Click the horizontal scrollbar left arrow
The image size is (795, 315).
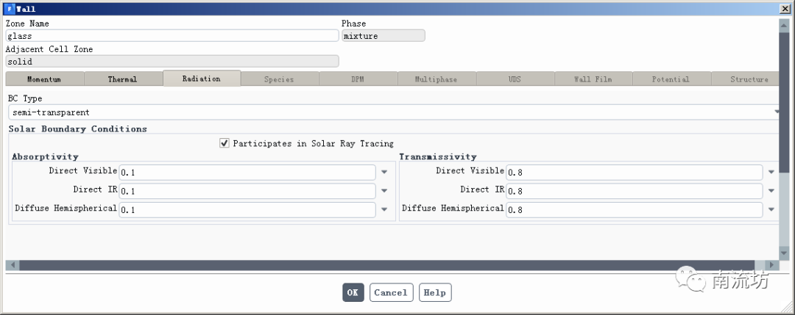click(x=13, y=265)
